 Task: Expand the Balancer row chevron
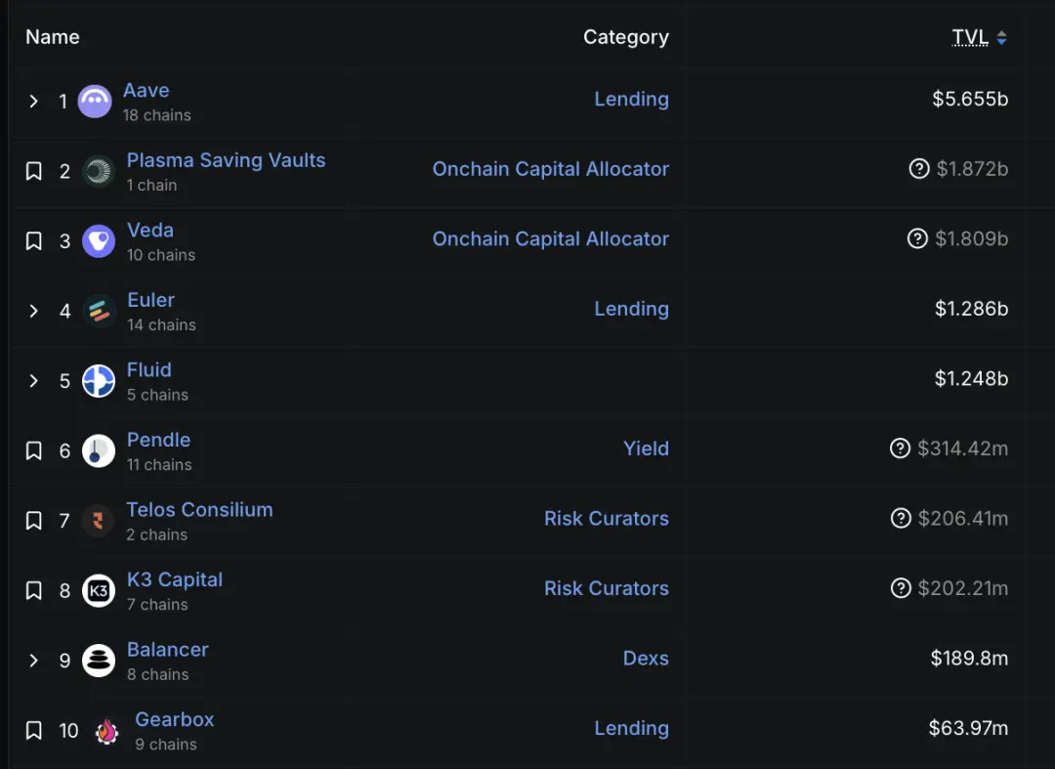(31, 661)
